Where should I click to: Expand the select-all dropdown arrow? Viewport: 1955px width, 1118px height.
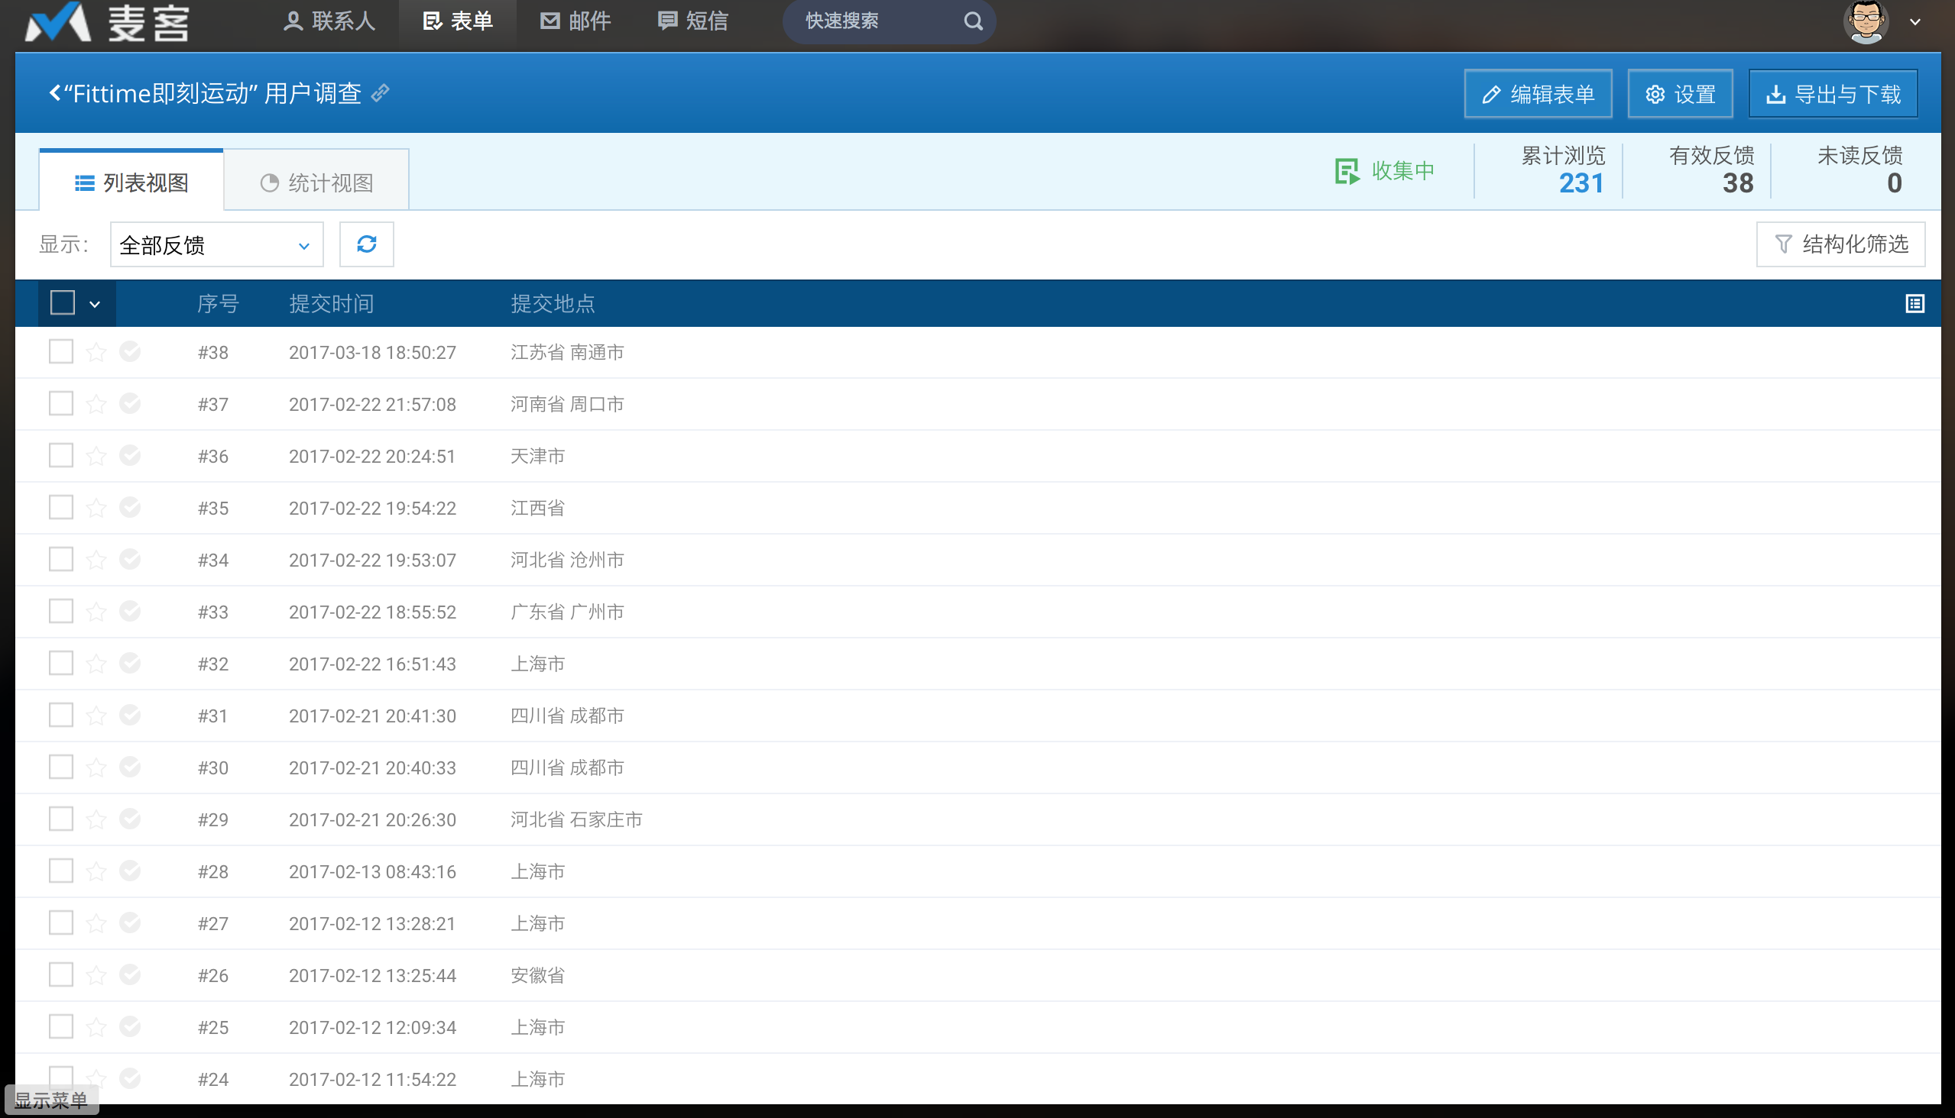[x=95, y=304]
